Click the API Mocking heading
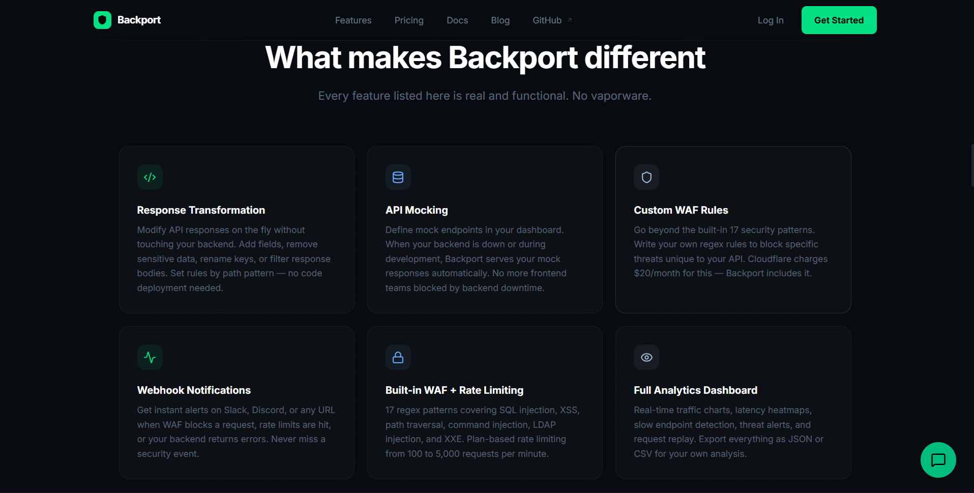 pos(416,210)
